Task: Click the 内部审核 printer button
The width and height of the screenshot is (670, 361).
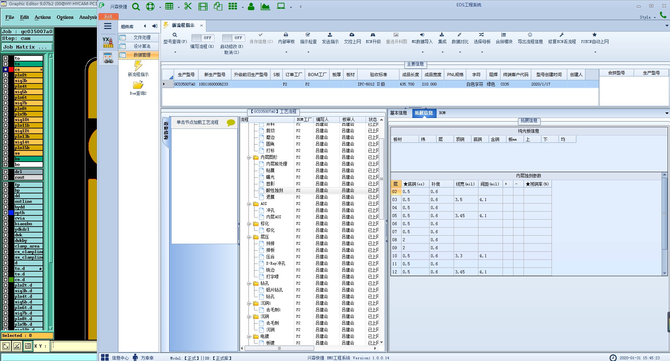Action: coord(286,38)
